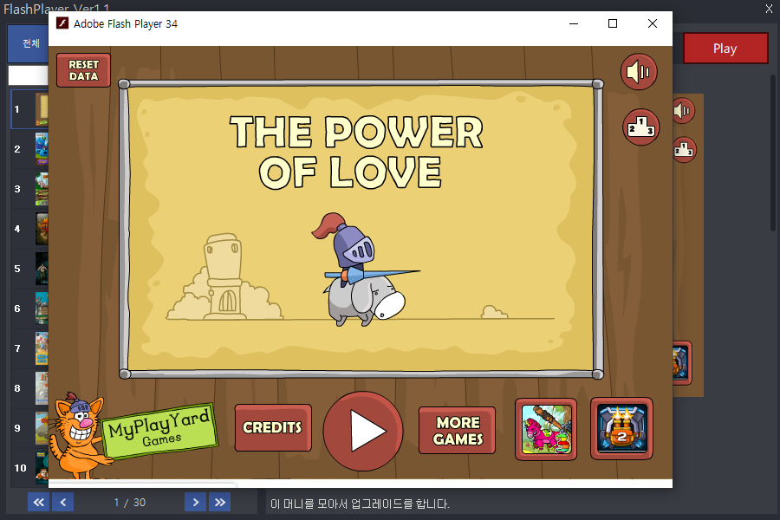Click the MORE GAMES button
This screenshot has height=520, width=780.
457,431
